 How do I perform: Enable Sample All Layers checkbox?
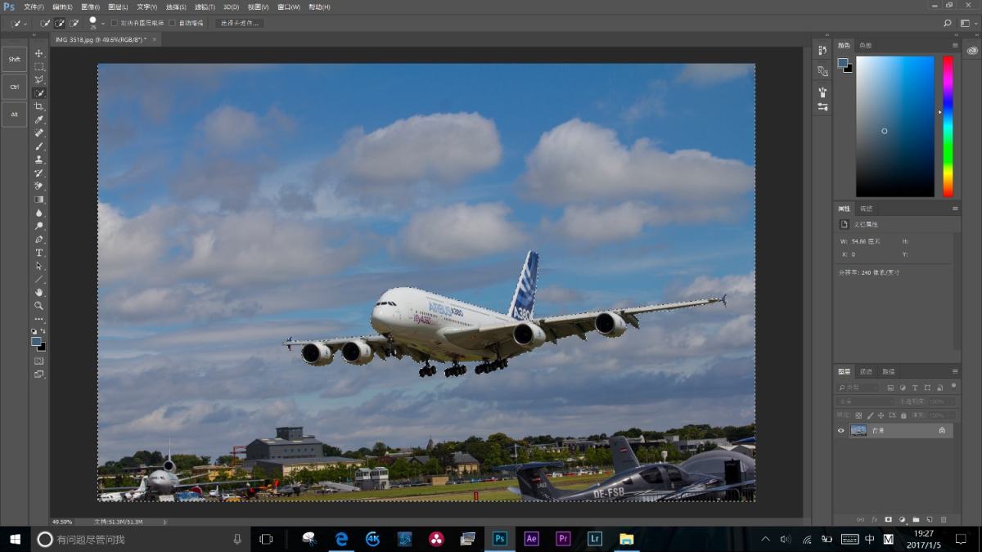click(x=115, y=23)
